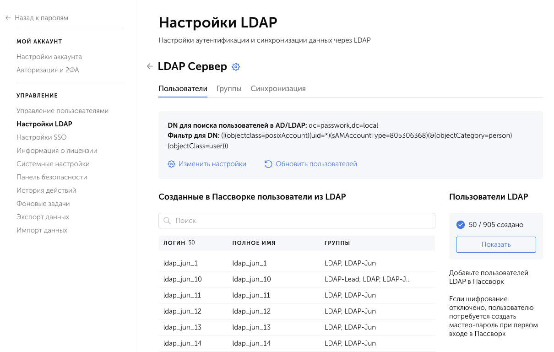Viewport: 554px width, 352px height.
Task: Open История действий
Action: (46, 190)
